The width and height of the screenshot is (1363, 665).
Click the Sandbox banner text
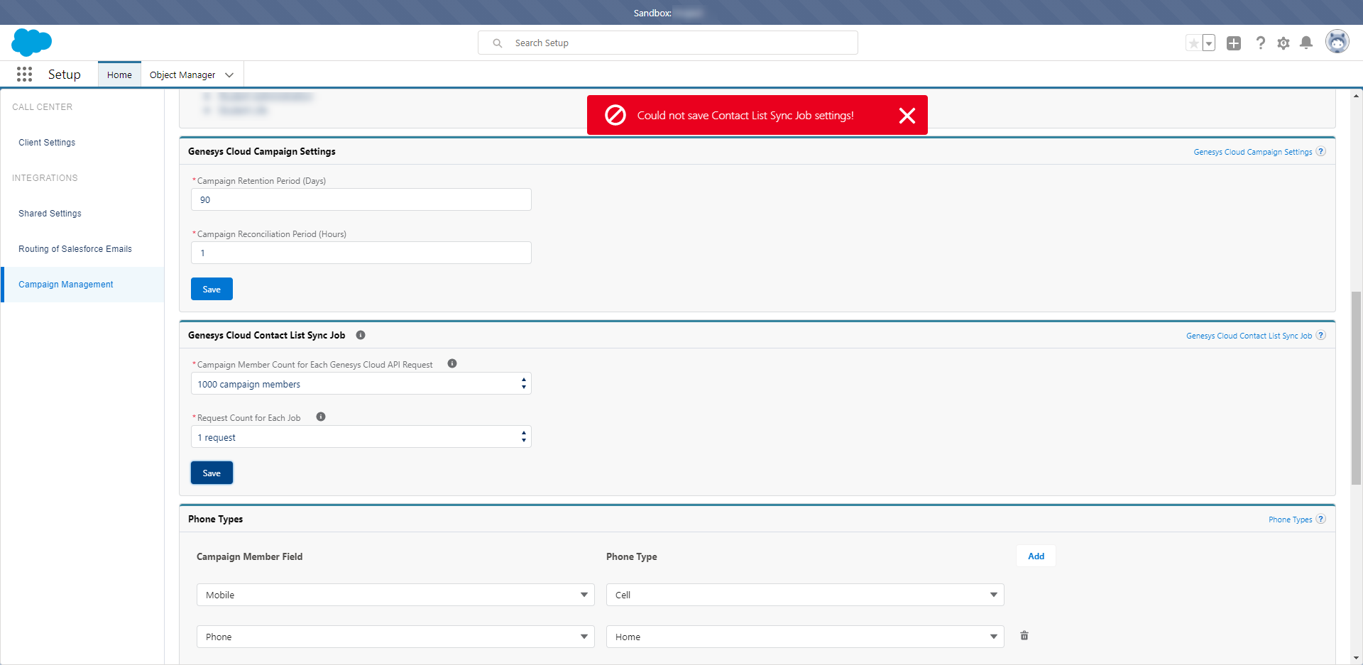(652, 13)
